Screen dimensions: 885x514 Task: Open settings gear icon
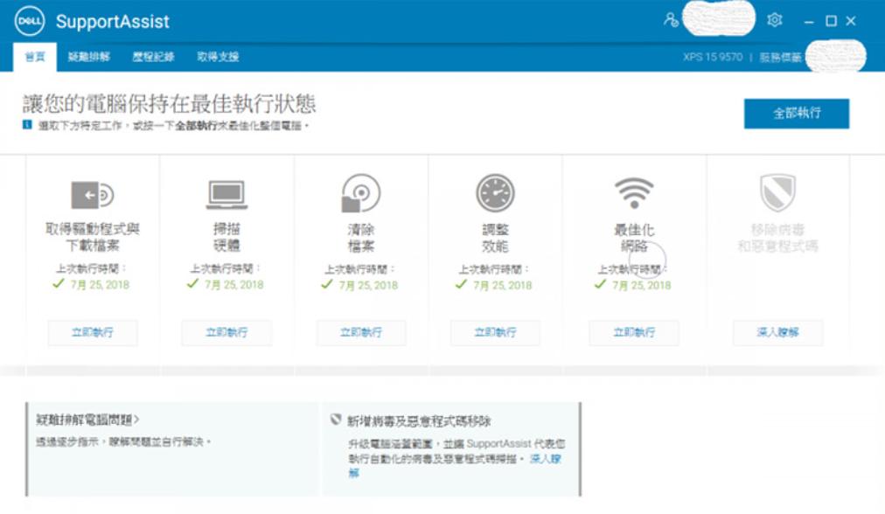pos(775,20)
